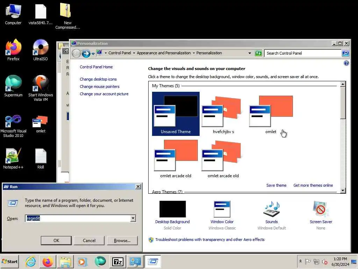Click the Action Center flag tray icon
The height and width of the screenshot is (269, 358).
point(308,261)
